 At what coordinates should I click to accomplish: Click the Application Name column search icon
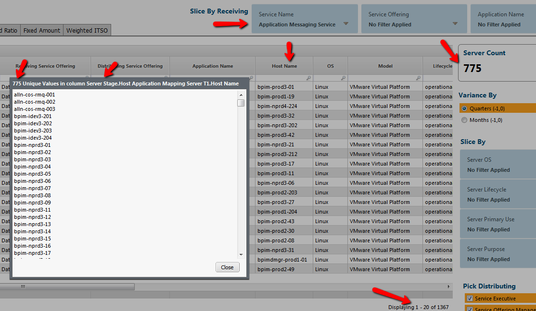[251, 77]
